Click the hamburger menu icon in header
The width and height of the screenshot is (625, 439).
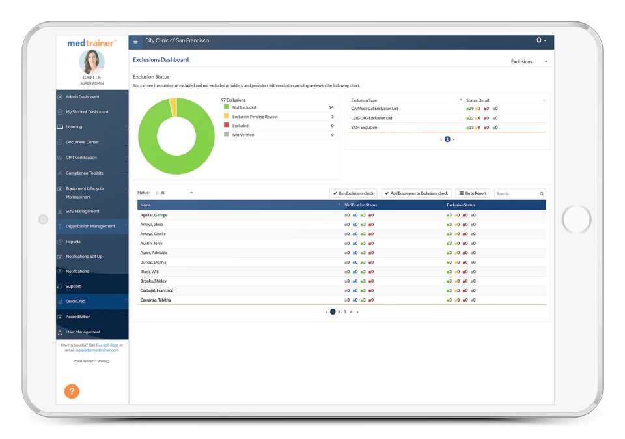(135, 42)
